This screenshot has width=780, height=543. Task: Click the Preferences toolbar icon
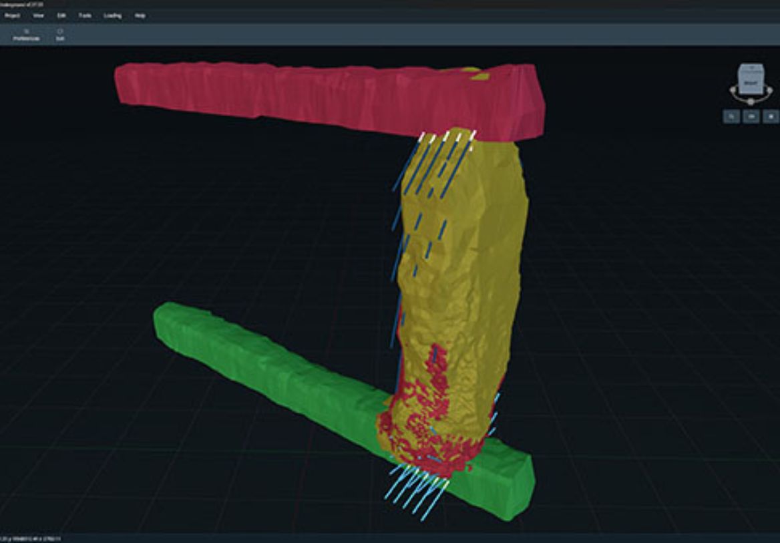[x=27, y=35]
